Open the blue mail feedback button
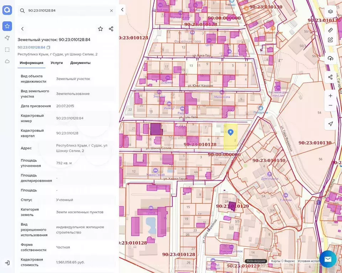Image resolution: width=342 pixels, height=273 pixels. (x=328, y=259)
